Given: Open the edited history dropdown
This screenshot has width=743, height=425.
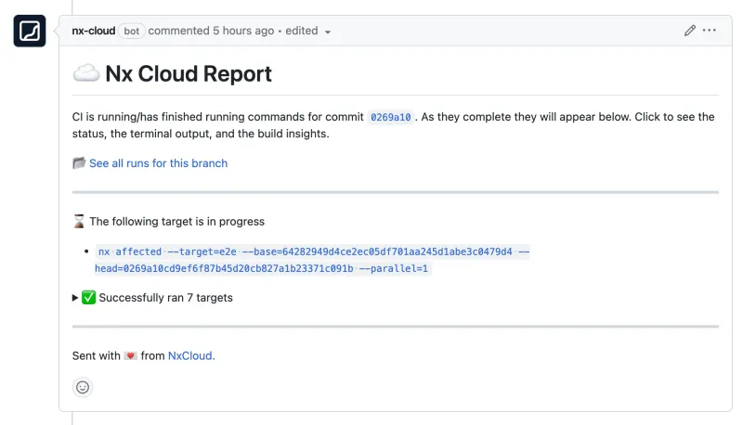Looking at the screenshot, I should (x=307, y=31).
